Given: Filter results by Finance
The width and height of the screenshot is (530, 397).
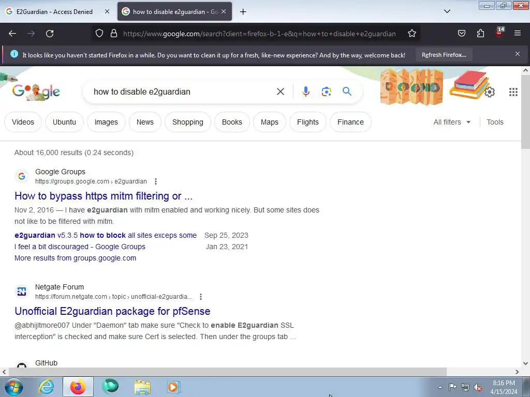Looking at the screenshot, I should [x=350, y=122].
